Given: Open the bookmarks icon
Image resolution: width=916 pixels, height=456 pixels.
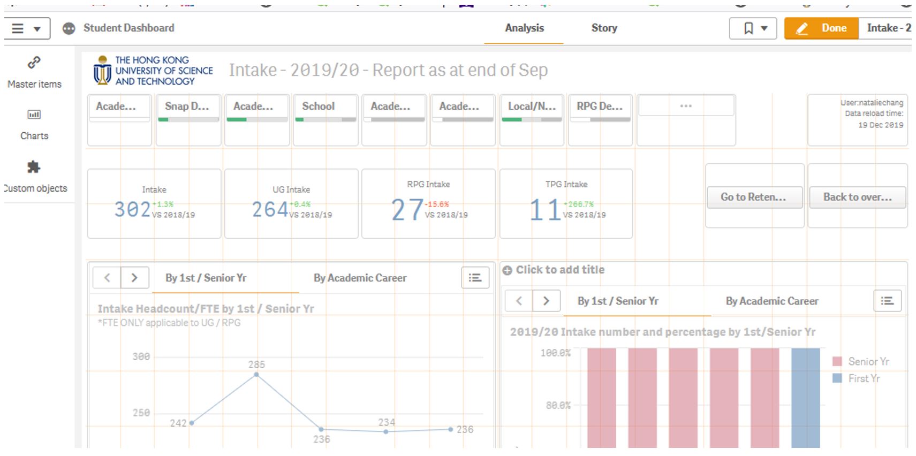Looking at the screenshot, I should pyautogui.click(x=748, y=28).
